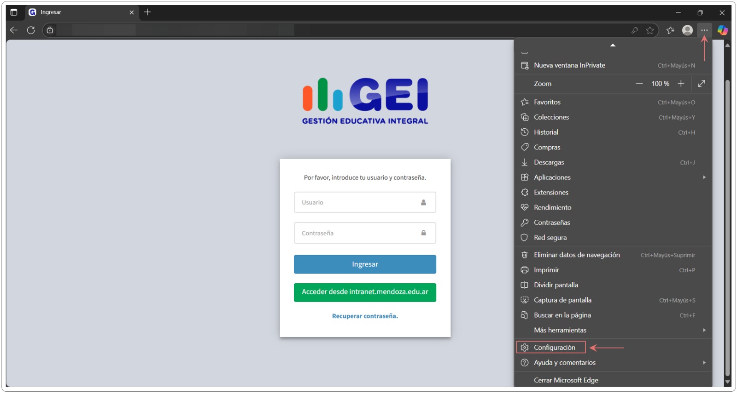This screenshot has width=737, height=394.
Task: Open Favoritos from the menu
Action: (x=613, y=102)
